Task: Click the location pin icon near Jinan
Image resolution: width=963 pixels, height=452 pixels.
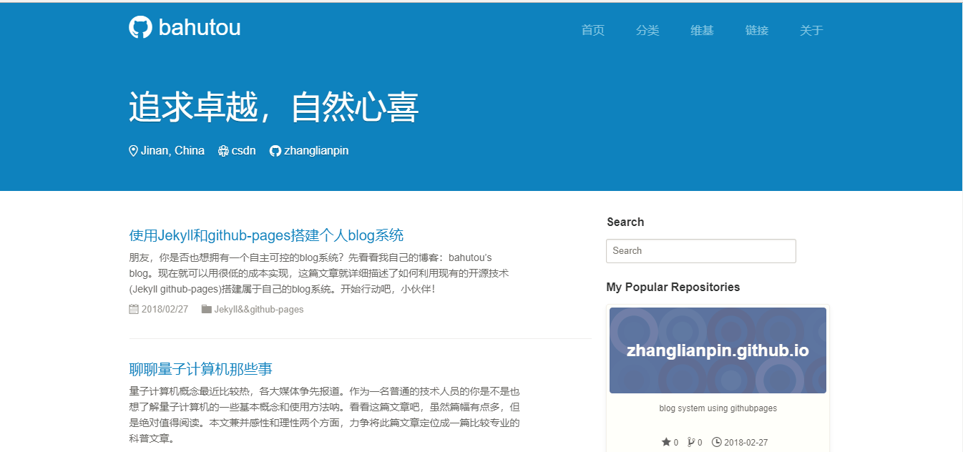Action: coord(133,151)
